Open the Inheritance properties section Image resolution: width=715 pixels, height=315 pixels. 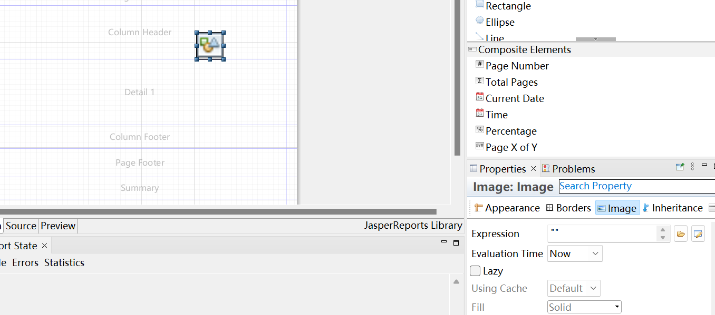pos(673,208)
